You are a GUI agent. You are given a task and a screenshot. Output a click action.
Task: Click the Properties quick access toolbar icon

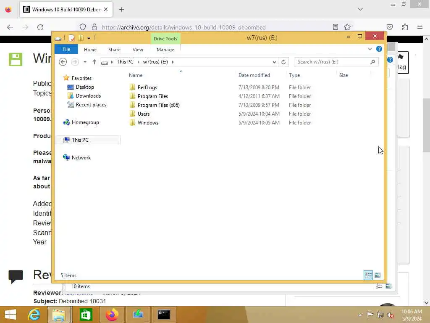[x=71, y=38]
